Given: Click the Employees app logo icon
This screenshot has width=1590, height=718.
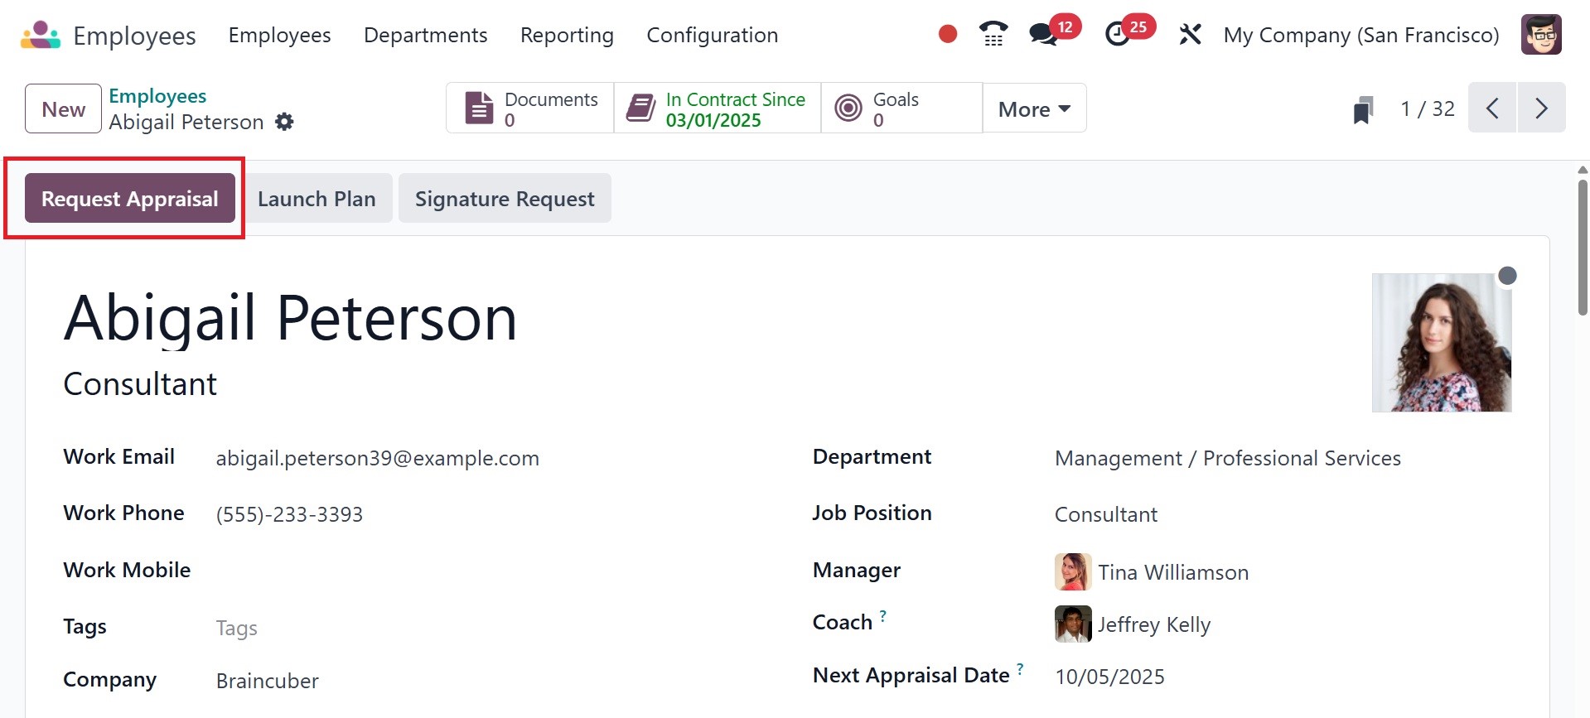Looking at the screenshot, I should coord(41,35).
